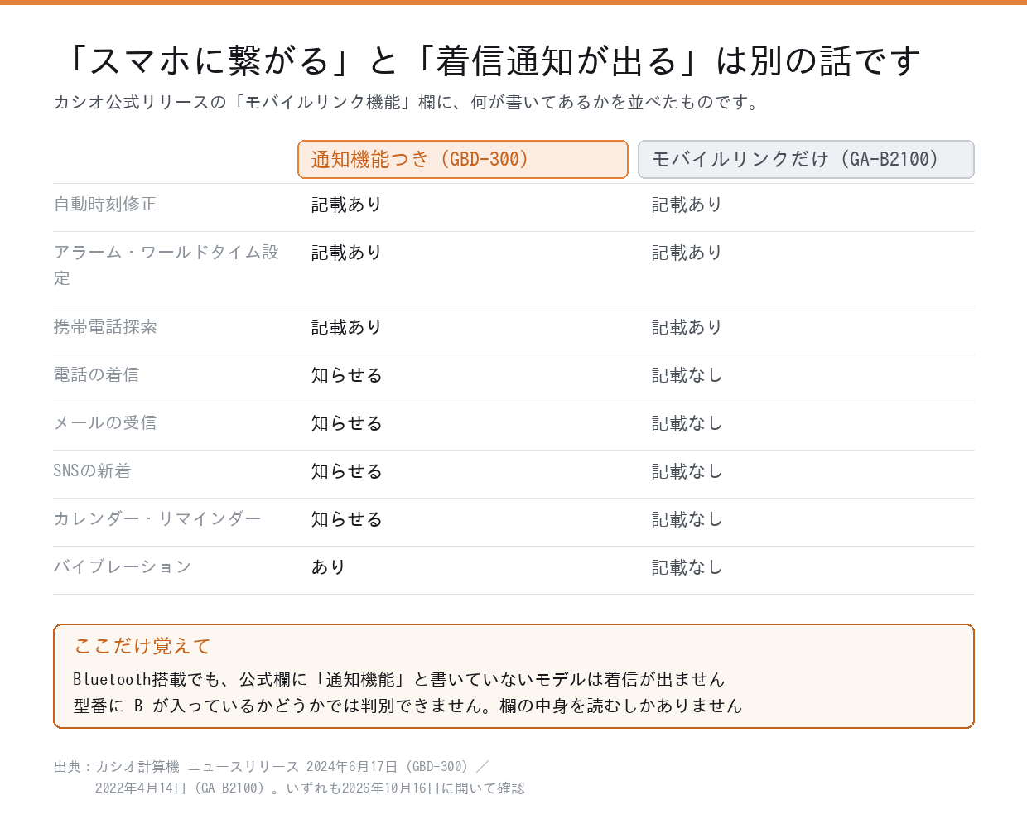Viewport: 1027px width, 829px height.
Task: Select the アラーム・ワールドタイム設定 row label
Action: [166, 265]
